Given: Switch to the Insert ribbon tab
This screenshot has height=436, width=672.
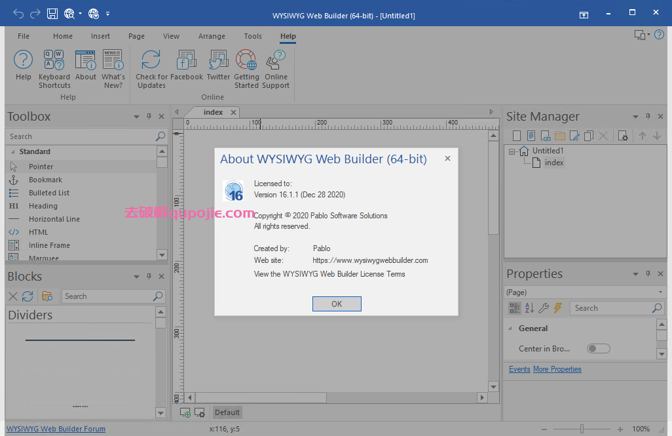Looking at the screenshot, I should coord(100,36).
